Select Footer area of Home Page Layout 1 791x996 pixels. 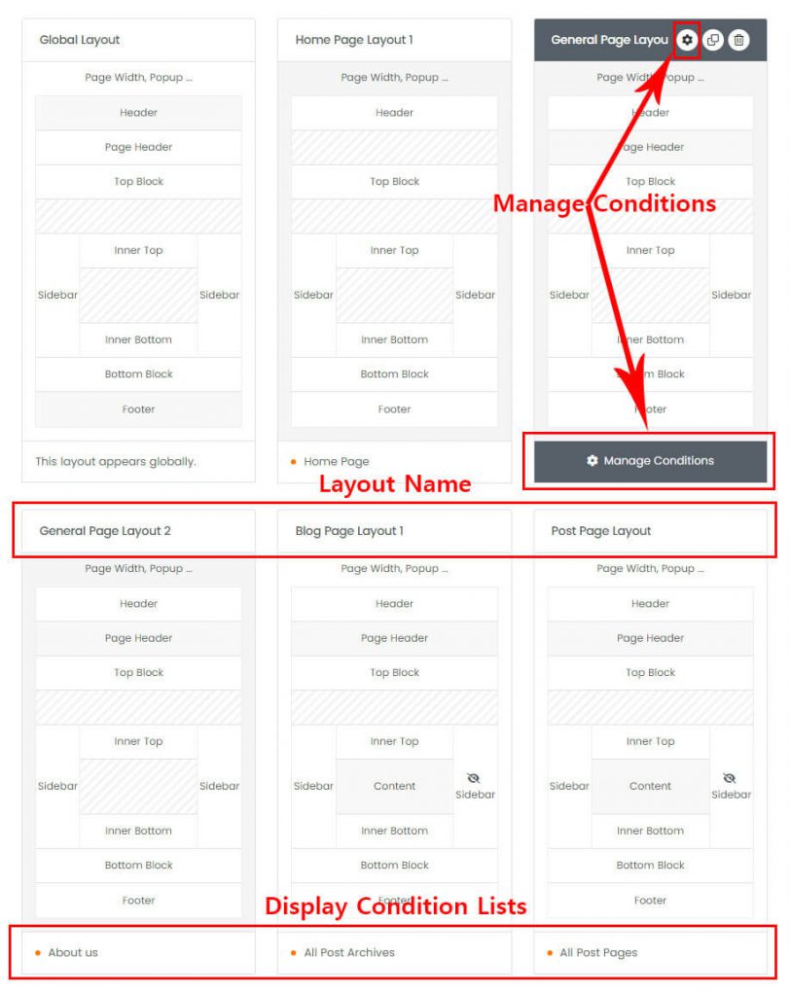click(x=394, y=409)
